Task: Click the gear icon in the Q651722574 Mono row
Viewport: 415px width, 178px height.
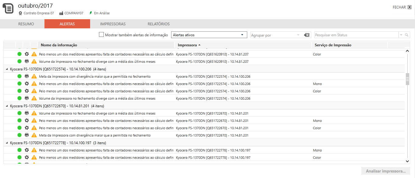Action: pos(27,84)
